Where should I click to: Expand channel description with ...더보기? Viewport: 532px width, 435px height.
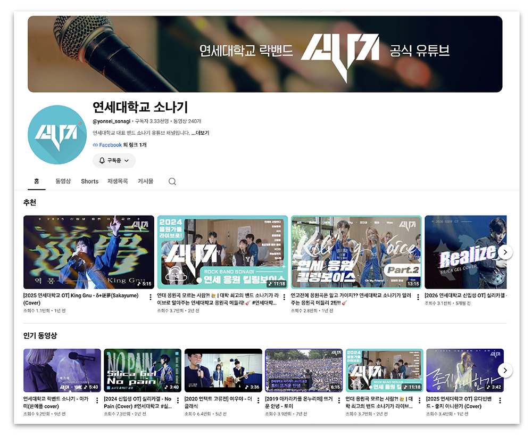coord(200,133)
